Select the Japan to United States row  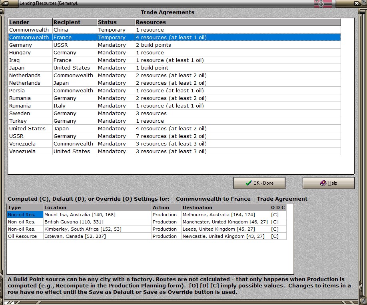pos(174,68)
